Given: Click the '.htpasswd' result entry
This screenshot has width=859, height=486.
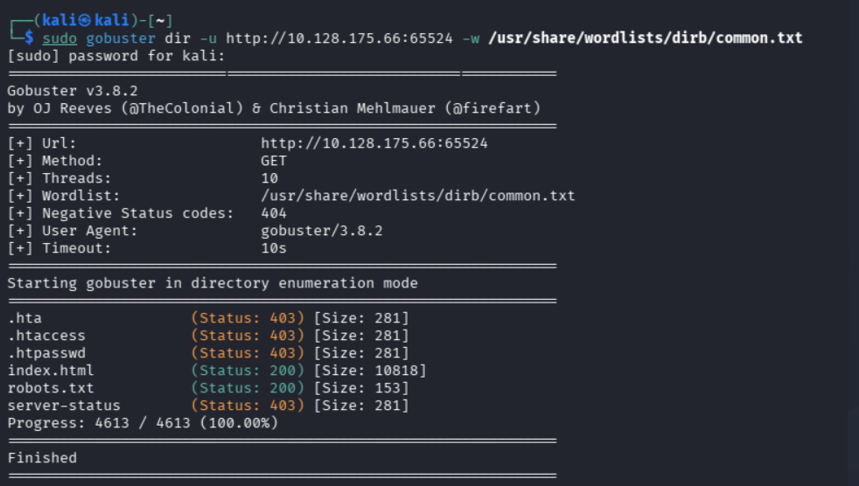Looking at the screenshot, I should [46, 353].
